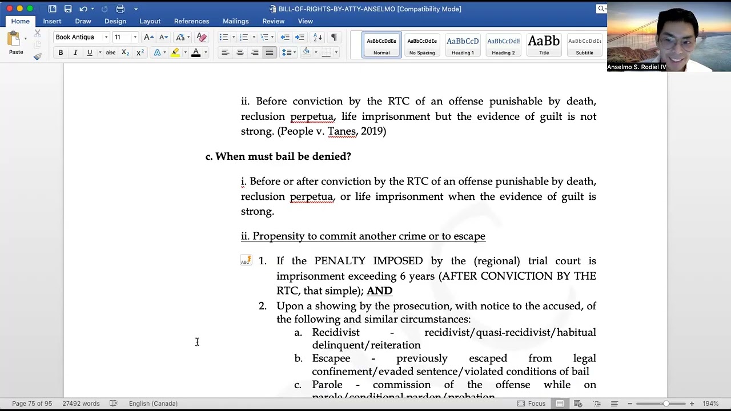The height and width of the screenshot is (411, 731).
Task: Click Increase Indent icon
Action: (x=300, y=37)
